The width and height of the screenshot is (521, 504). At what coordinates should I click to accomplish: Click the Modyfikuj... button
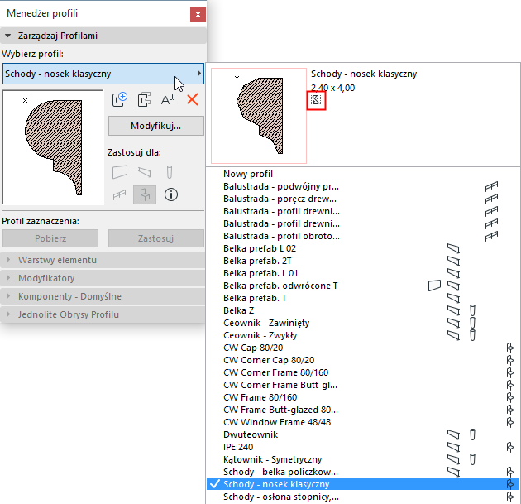(x=155, y=126)
